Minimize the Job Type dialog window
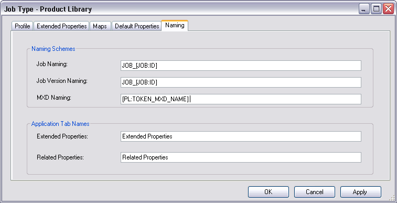 pyautogui.click(x=364, y=9)
